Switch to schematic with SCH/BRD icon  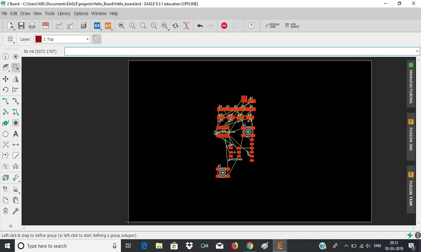tap(45, 26)
